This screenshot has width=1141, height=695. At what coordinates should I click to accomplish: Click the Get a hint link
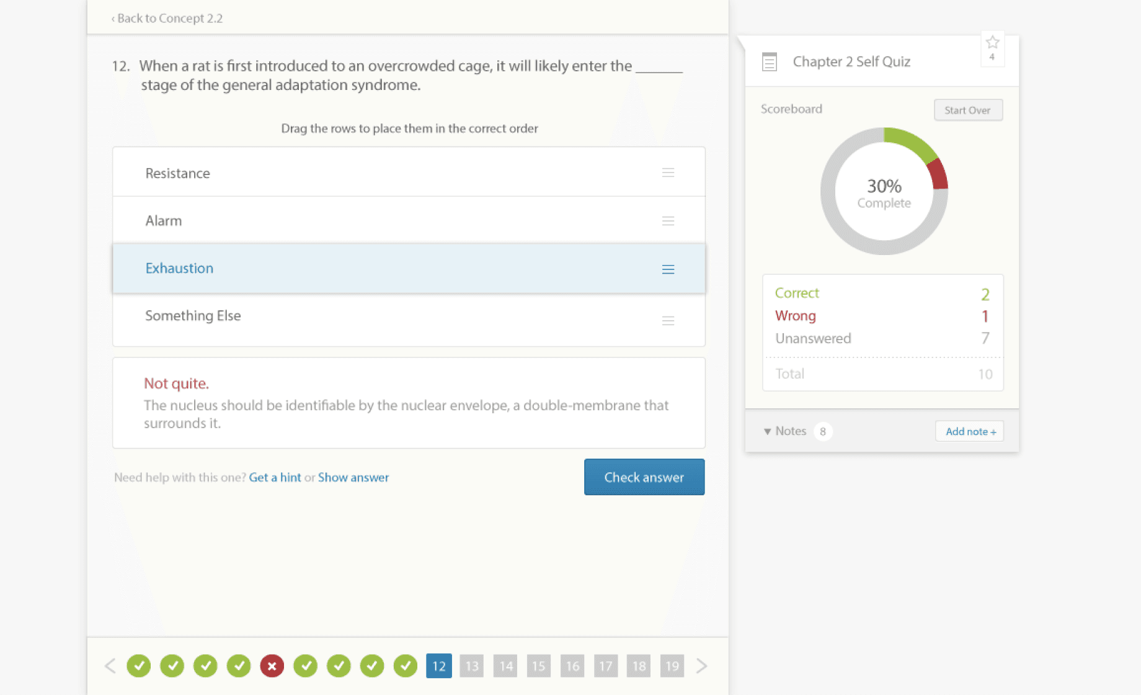275,477
